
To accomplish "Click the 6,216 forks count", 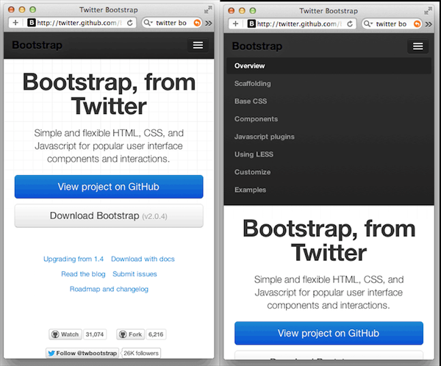I will click(156, 334).
